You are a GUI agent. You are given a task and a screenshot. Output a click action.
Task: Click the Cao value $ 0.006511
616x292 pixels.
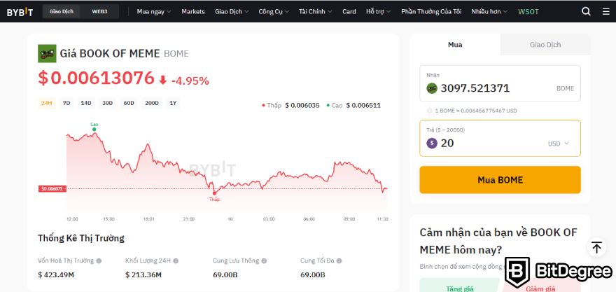point(363,105)
